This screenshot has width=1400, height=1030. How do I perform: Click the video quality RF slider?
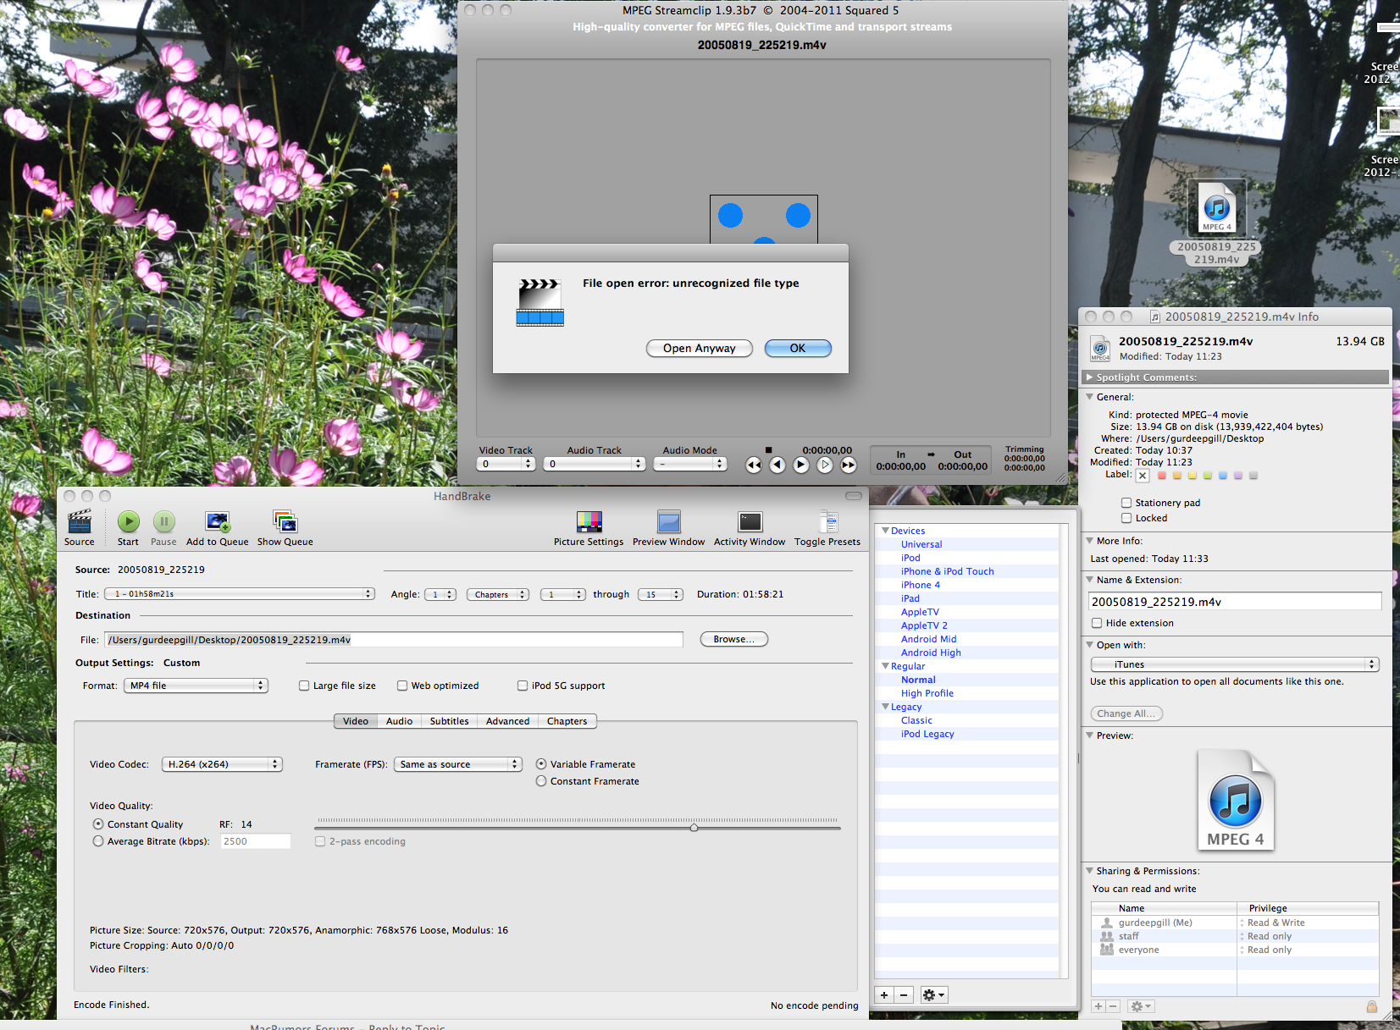(x=694, y=828)
